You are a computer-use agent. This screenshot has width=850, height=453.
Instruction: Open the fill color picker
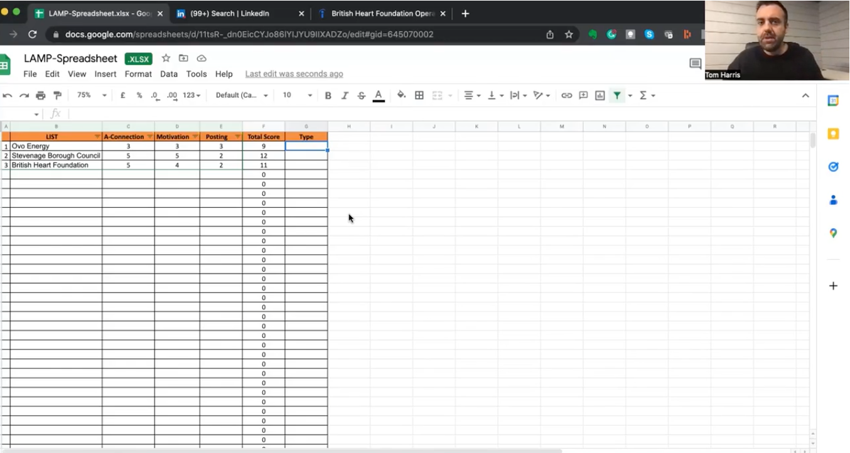[402, 95]
